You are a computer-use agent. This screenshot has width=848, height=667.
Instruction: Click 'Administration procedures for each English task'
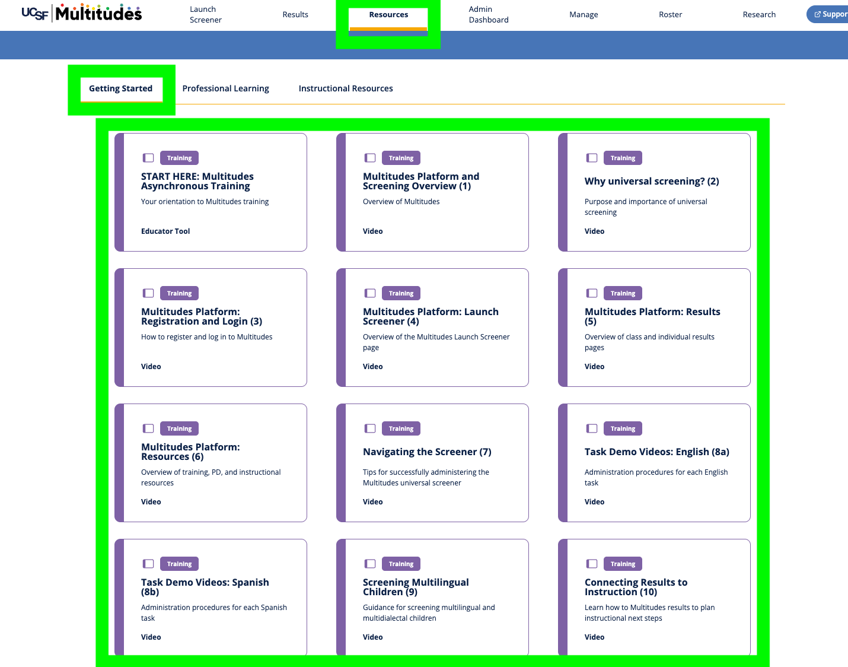tap(656, 478)
